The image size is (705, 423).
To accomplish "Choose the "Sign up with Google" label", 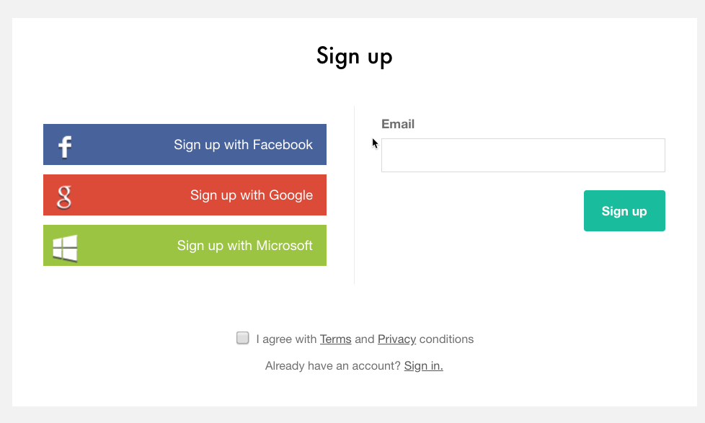I will pos(251,195).
